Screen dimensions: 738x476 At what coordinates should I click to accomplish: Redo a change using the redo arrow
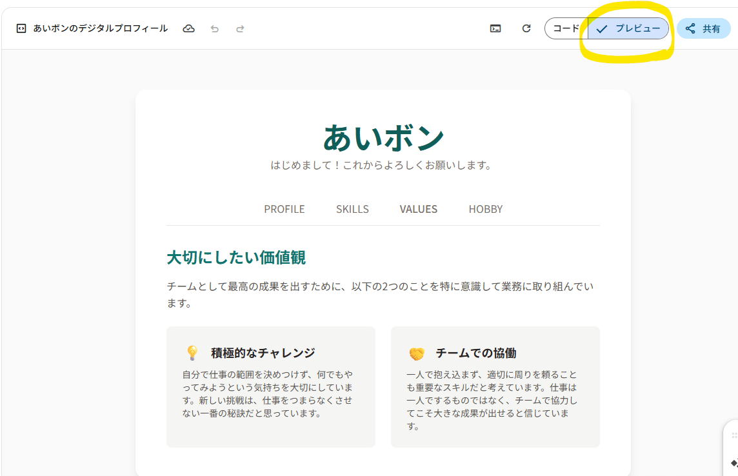(239, 28)
